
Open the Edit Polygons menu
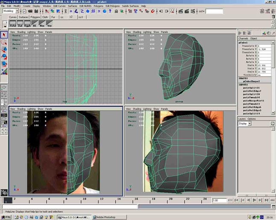pos(112,6)
